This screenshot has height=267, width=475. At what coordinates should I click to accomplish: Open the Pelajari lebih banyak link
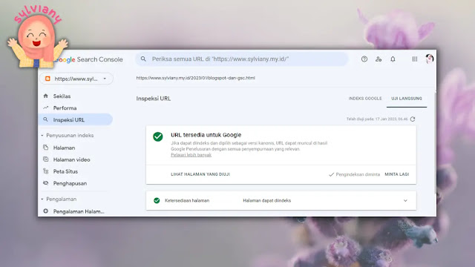pos(191,155)
